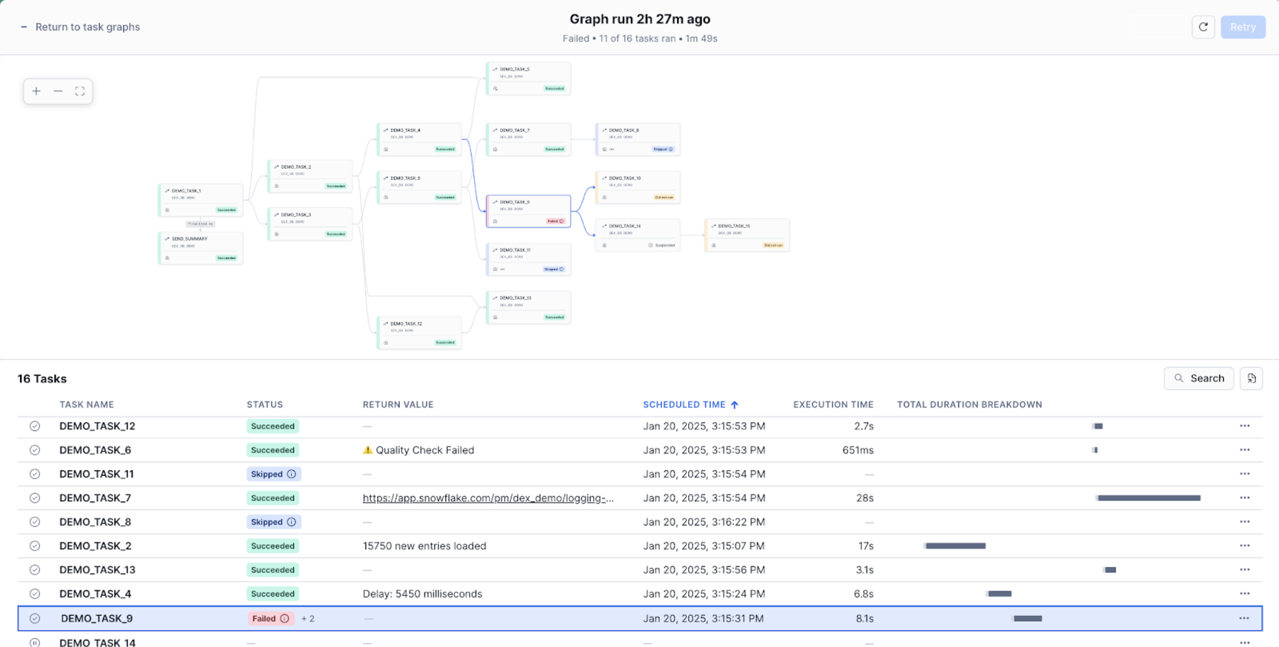Click the Search tasks field

pyautogui.click(x=1199, y=379)
